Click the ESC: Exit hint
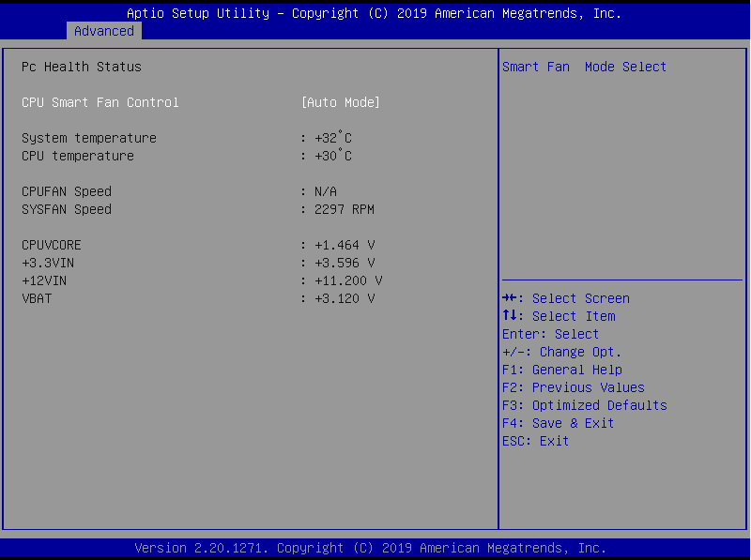This screenshot has height=560, width=751. 535,441
